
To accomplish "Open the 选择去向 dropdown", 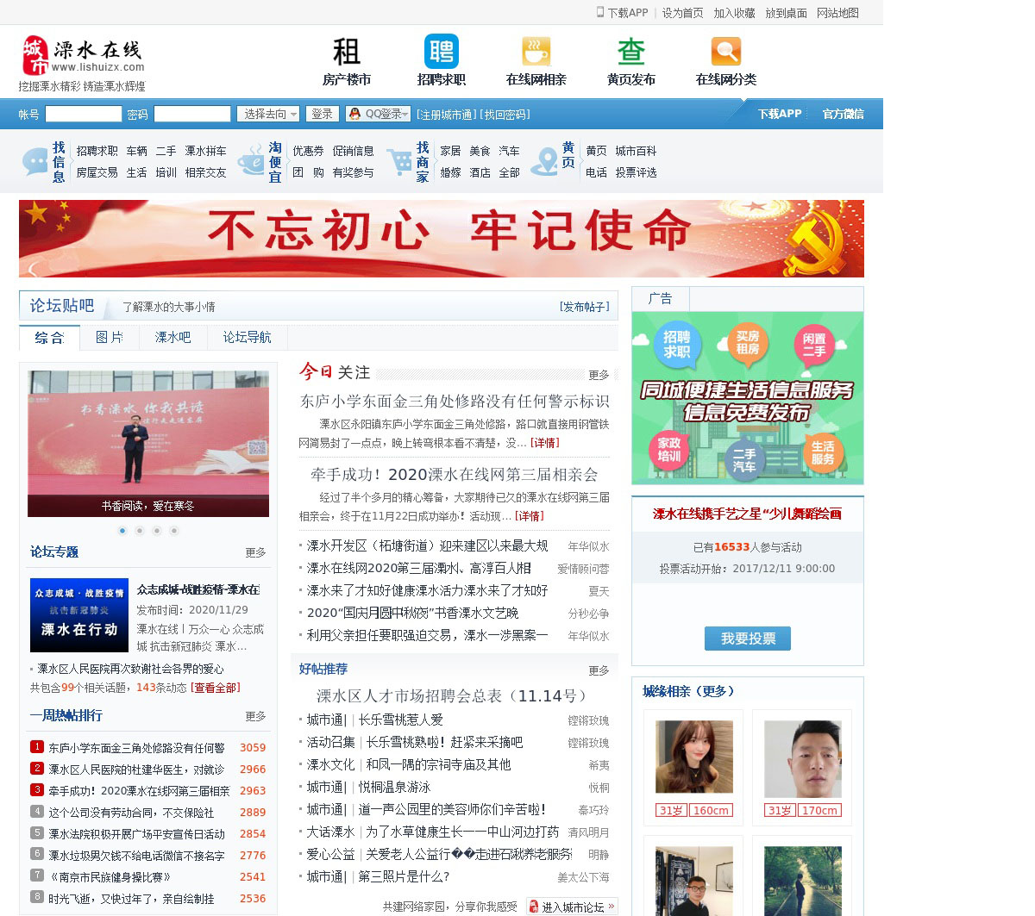I will (269, 114).
